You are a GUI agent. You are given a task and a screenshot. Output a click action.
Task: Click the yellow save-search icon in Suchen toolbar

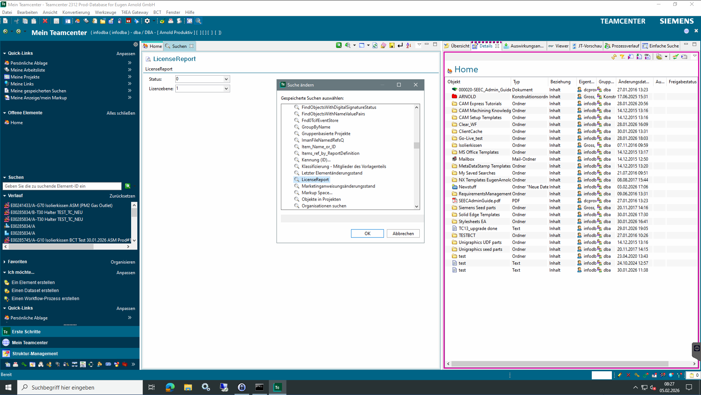click(392, 45)
